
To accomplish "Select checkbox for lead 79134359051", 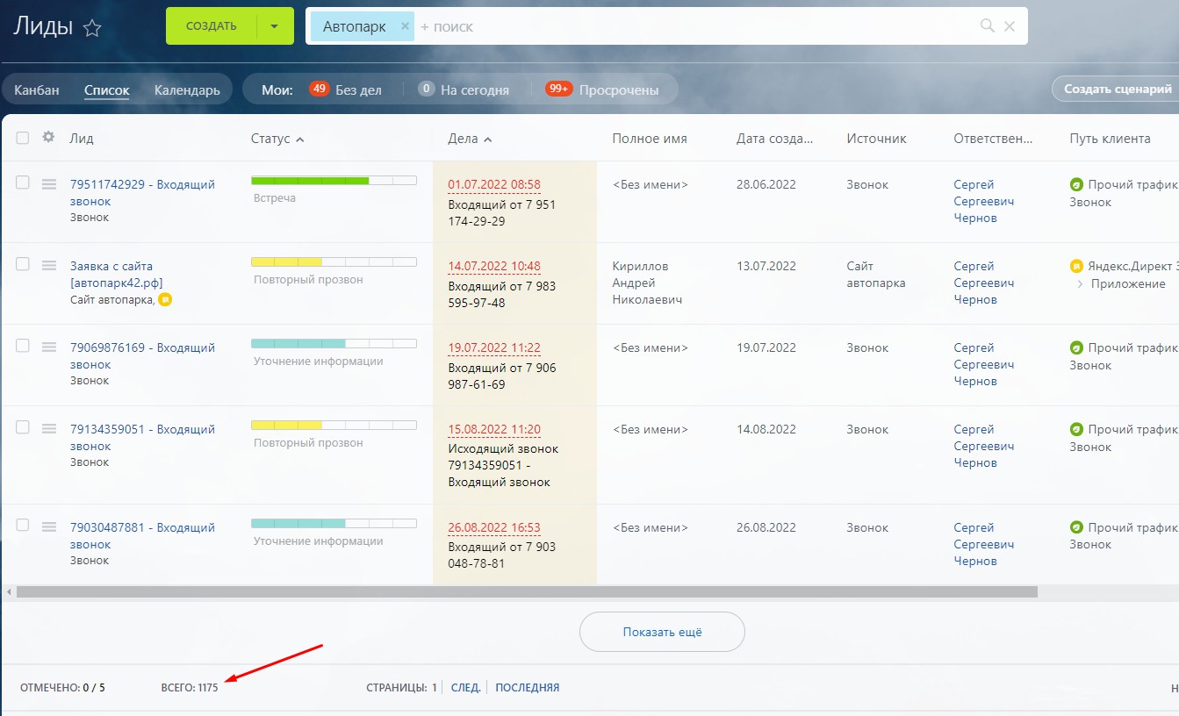I will click(23, 427).
